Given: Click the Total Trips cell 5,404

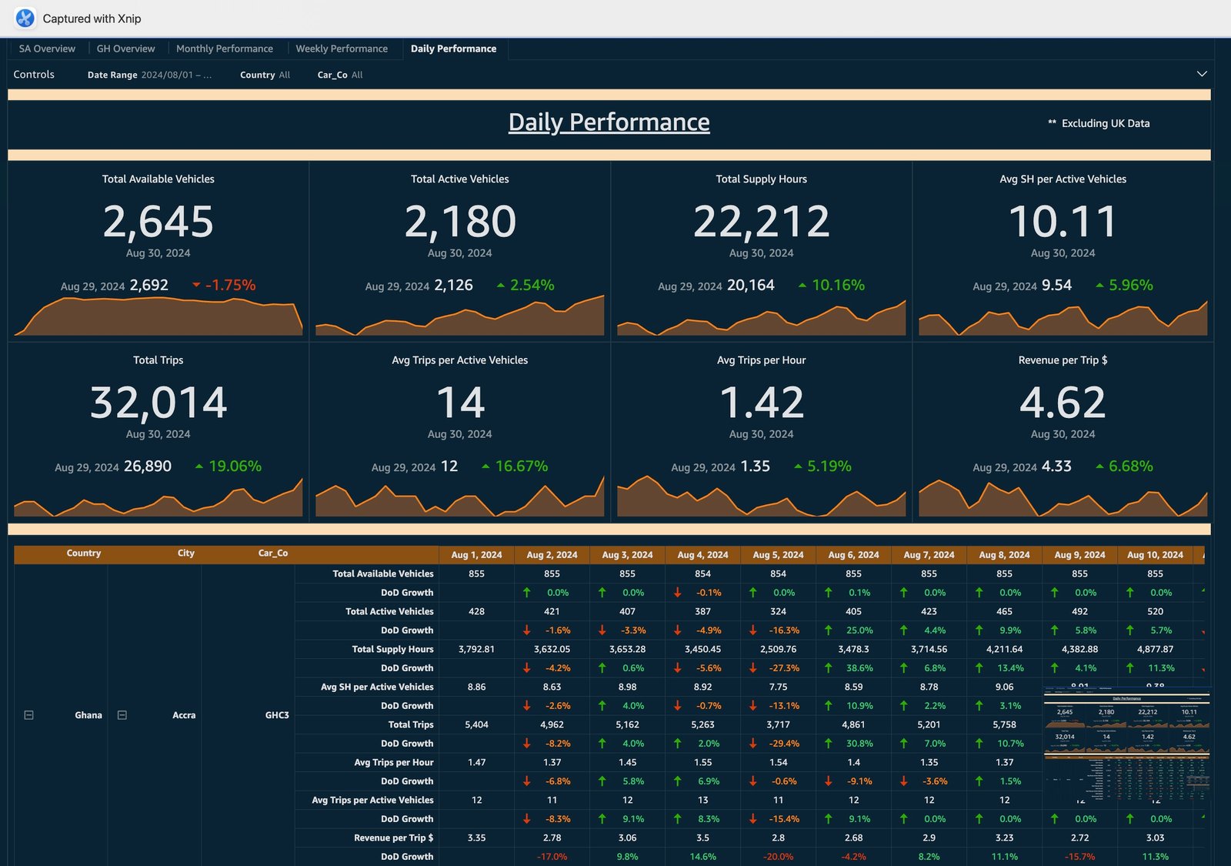Looking at the screenshot, I should click(476, 724).
